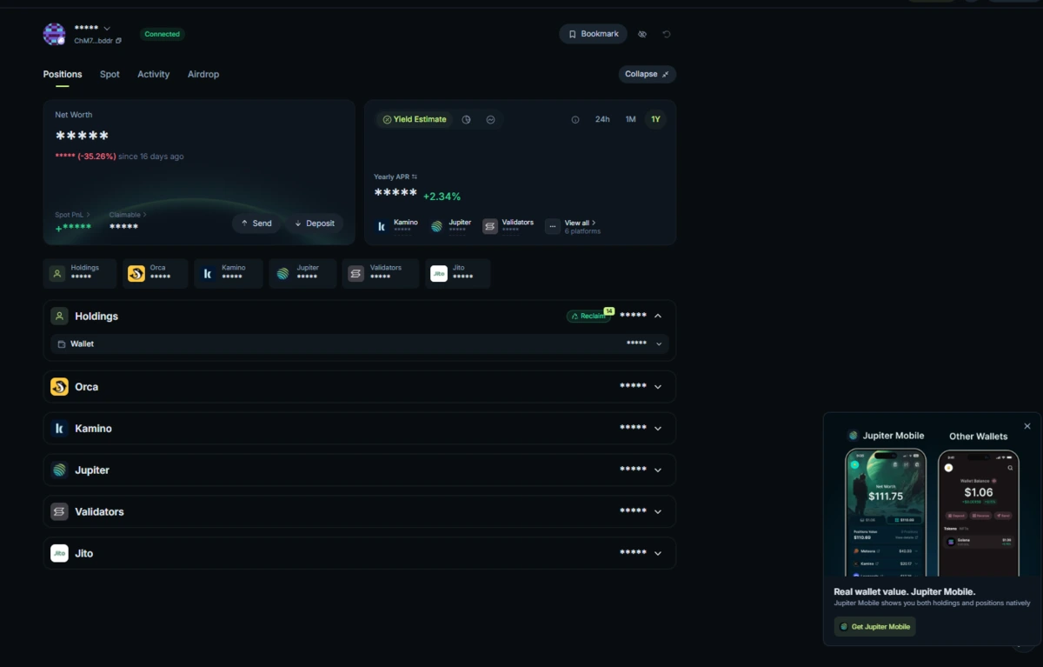Set yield timeframe to 24h

602,119
